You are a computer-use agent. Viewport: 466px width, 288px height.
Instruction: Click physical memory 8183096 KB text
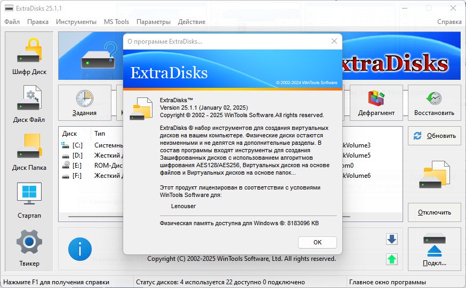239,223
